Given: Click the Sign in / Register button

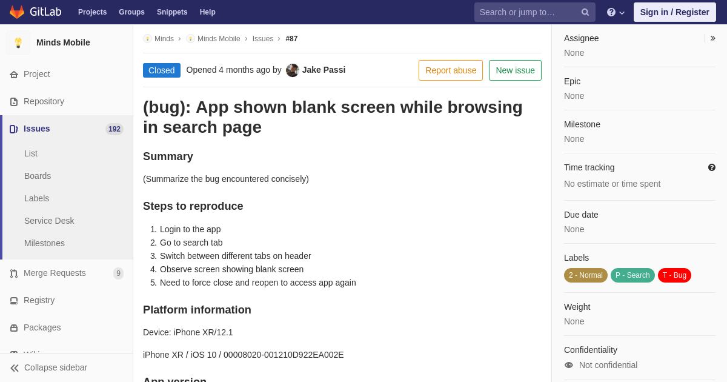Looking at the screenshot, I should [x=675, y=12].
